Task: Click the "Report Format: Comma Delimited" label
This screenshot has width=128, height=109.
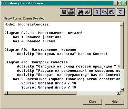Action: click(24, 18)
